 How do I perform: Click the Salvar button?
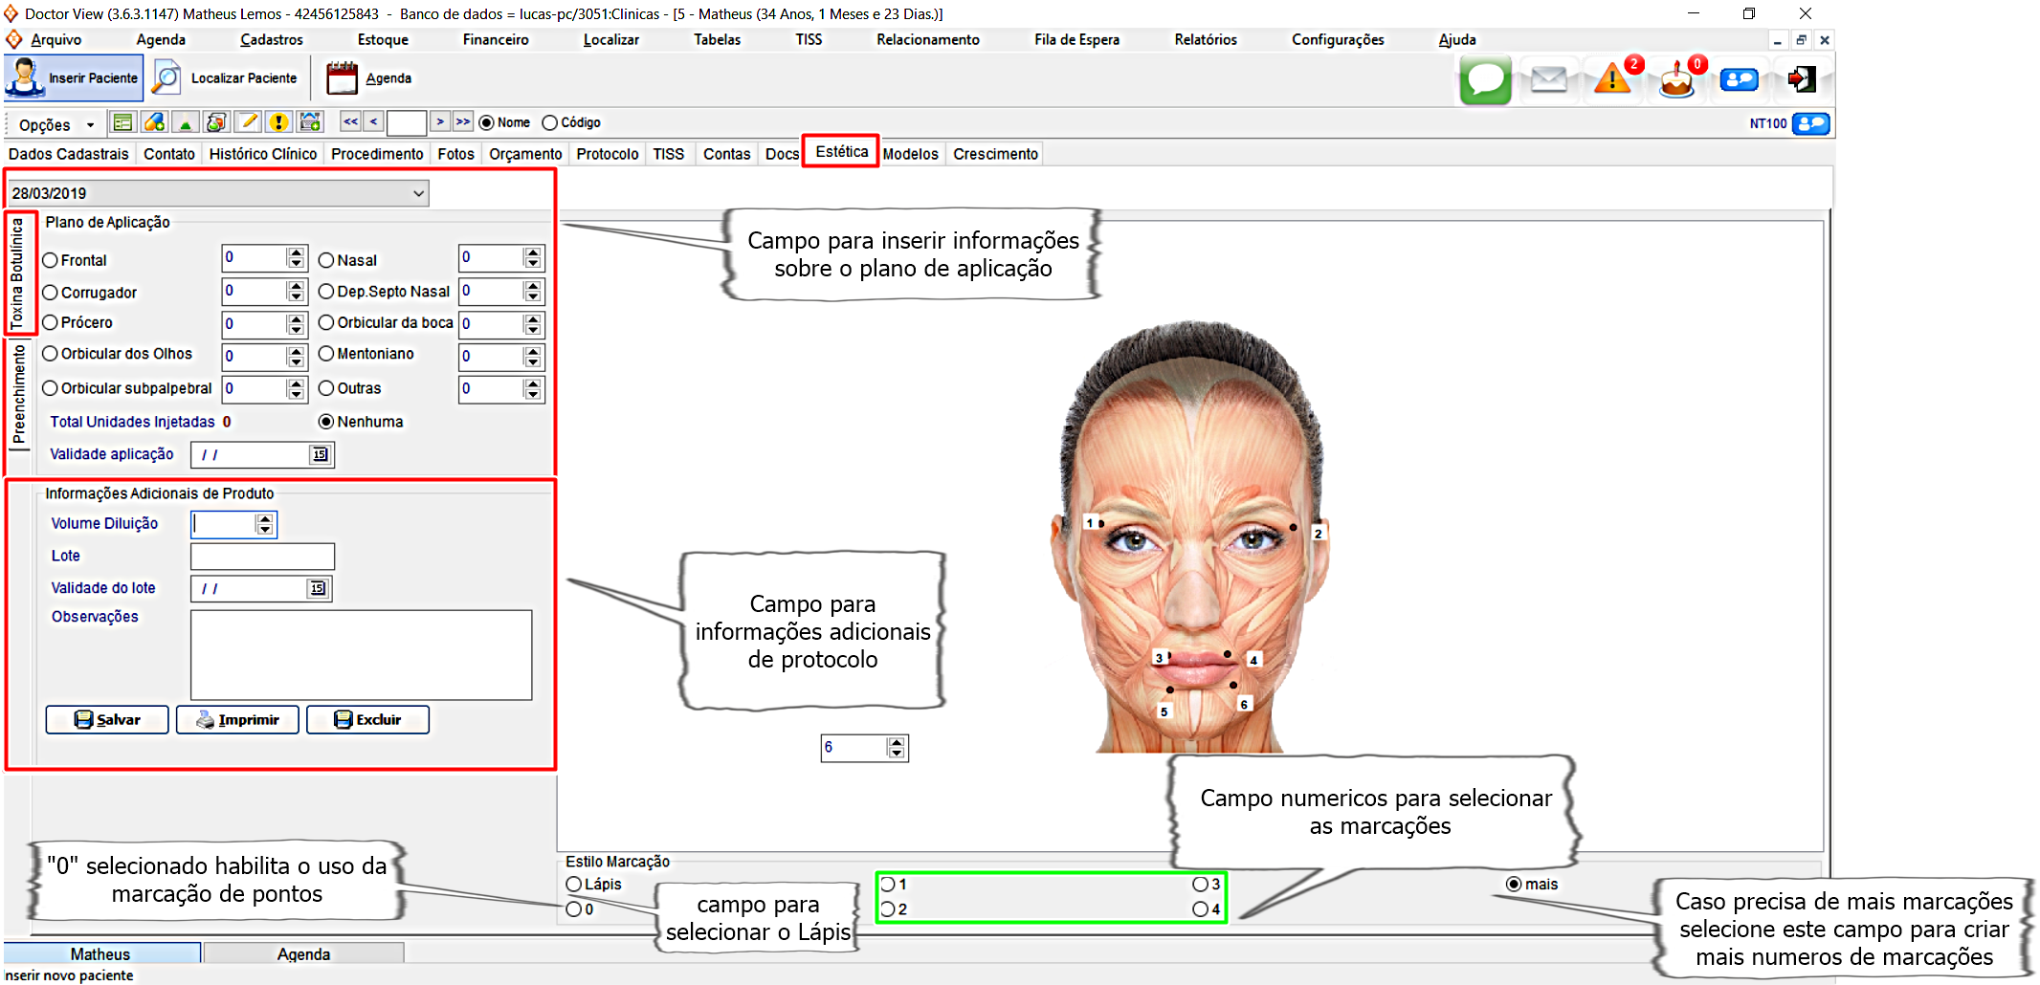[x=107, y=720]
